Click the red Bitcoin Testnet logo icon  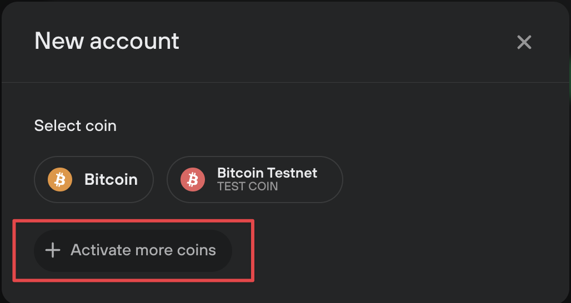(x=193, y=179)
